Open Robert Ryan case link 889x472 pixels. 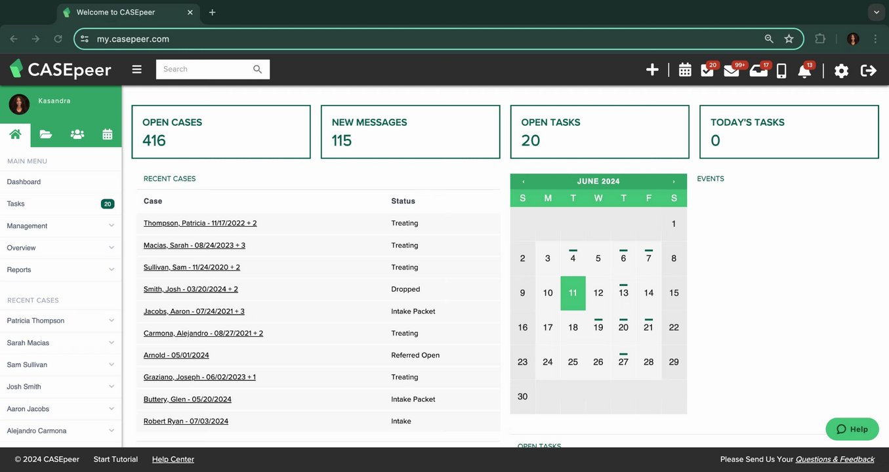186,421
